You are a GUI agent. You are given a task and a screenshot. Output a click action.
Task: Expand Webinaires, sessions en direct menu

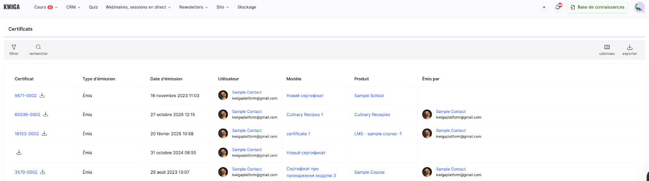[x=138, y=7]
